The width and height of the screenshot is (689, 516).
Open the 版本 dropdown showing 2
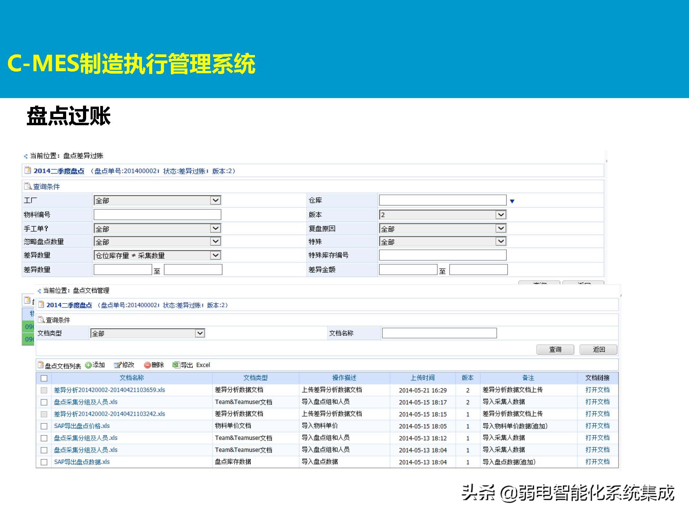(443, 215)
